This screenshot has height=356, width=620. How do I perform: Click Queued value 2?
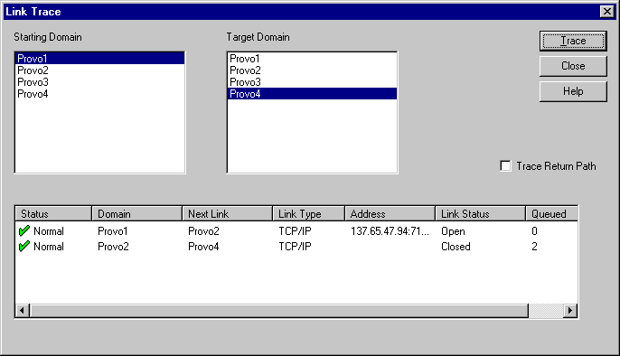tap(535, 247)
